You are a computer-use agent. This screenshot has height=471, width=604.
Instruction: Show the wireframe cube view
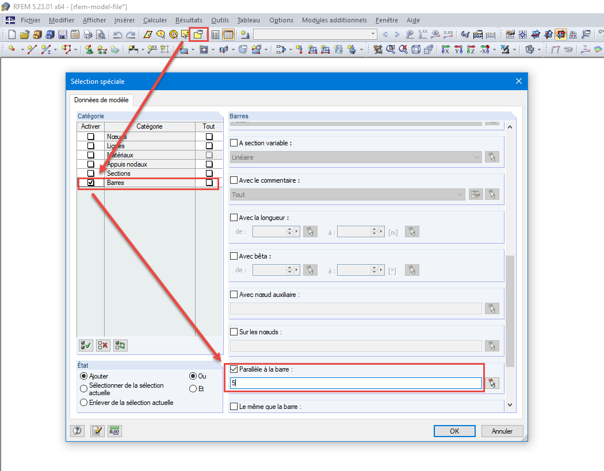click(x=416, y=49)
